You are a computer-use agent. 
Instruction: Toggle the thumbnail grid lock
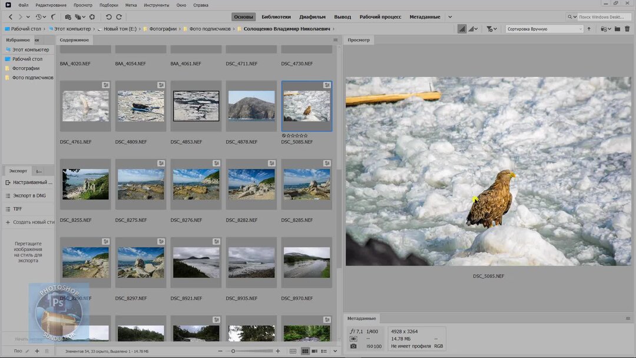coord(293,351)
